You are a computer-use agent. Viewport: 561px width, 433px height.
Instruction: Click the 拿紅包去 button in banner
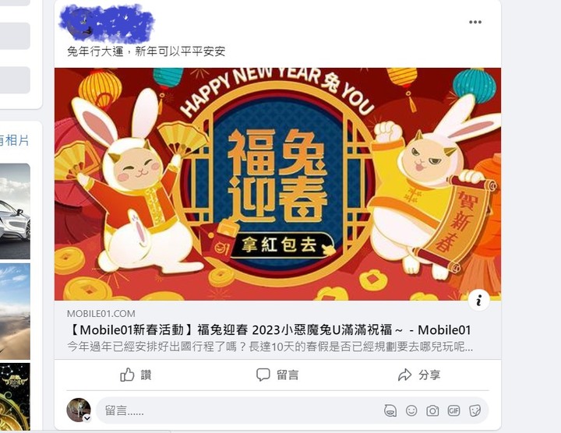click(279, 245)
